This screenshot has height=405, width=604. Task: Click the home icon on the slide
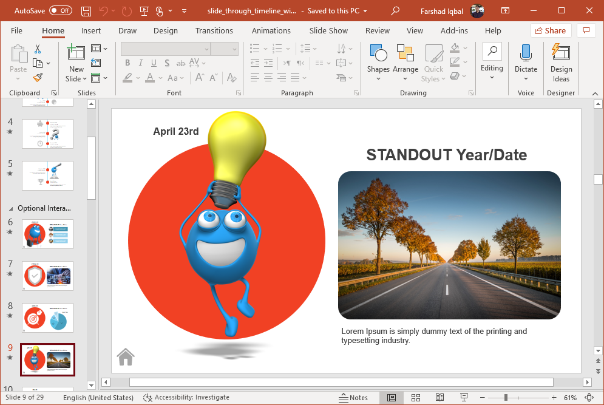126,357
